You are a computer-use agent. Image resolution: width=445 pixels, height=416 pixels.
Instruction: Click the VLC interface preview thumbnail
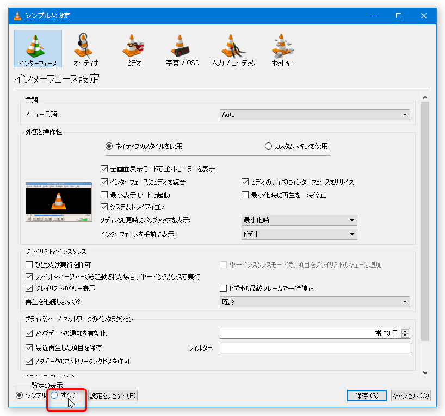(x=59, y=202)
